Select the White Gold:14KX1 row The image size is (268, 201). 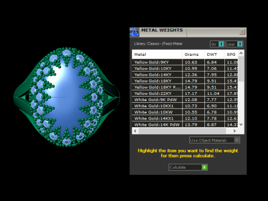(x=185, y=118)
